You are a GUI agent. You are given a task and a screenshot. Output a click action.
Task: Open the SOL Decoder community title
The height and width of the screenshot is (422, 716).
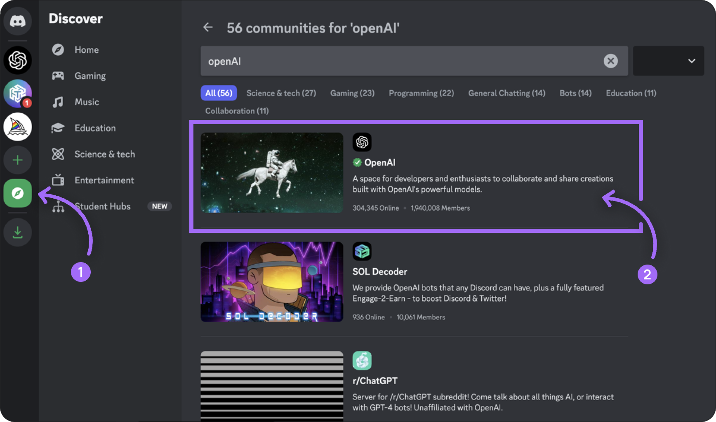click(380, 272)
